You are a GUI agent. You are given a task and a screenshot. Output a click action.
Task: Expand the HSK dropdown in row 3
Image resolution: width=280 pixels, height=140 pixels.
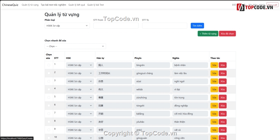tap(80, 81)
